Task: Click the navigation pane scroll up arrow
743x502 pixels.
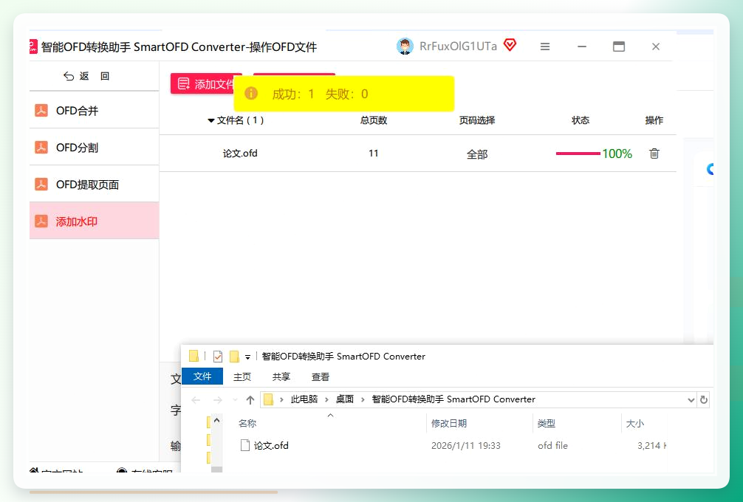Action: point(216,420)
